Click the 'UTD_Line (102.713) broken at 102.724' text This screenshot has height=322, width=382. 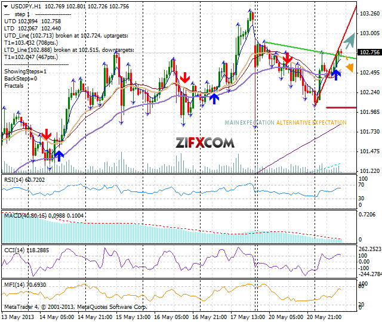pos(53,36)
